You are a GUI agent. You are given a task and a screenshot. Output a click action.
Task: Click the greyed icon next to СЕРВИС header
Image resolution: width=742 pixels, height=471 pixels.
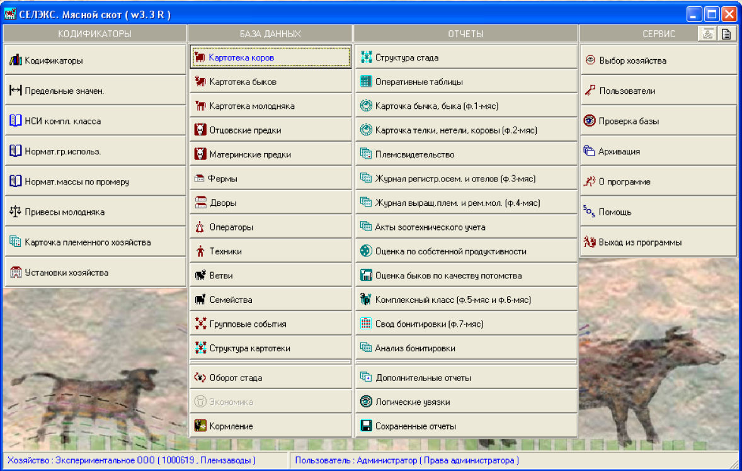tap(708, 34)
